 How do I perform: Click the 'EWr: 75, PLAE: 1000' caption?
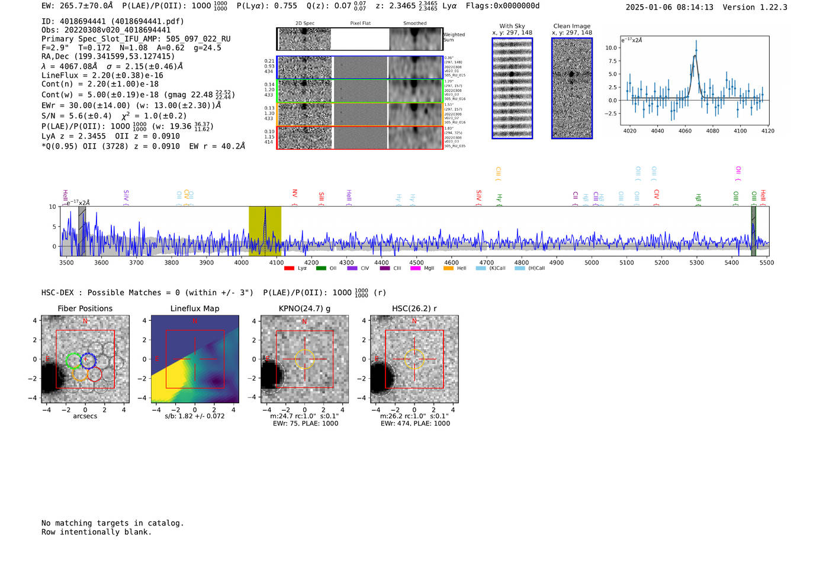pos(306,424)
